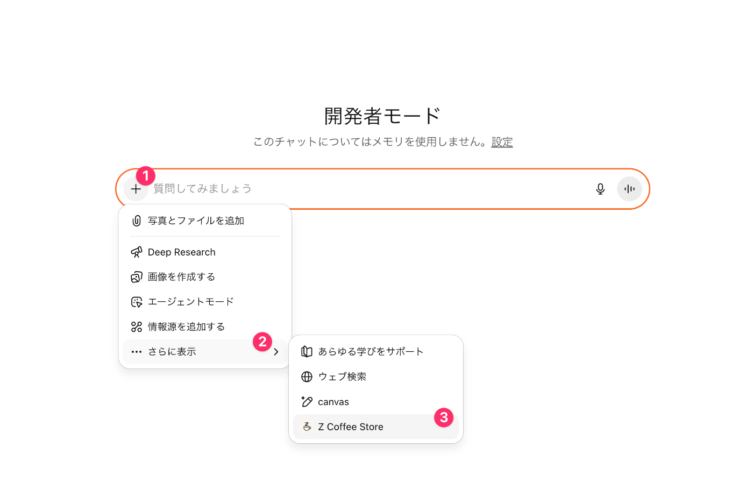Click the ellipsis icon before さらに表示

[136, 351]
